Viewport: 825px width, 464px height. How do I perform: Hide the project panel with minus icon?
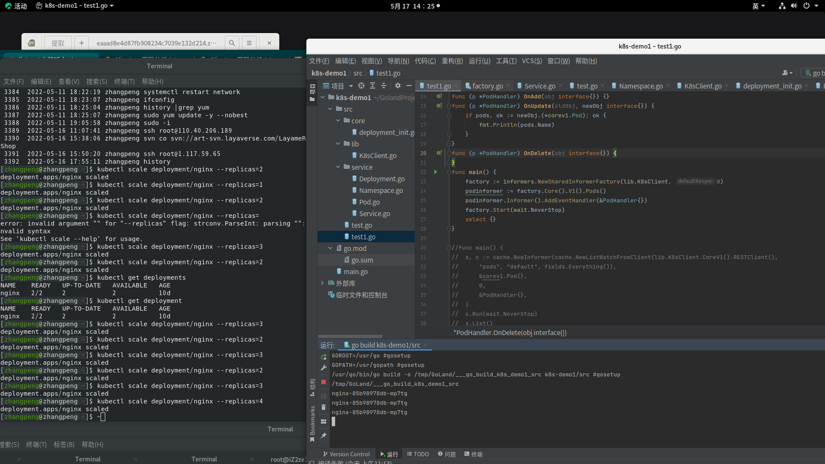pos(409,86)
